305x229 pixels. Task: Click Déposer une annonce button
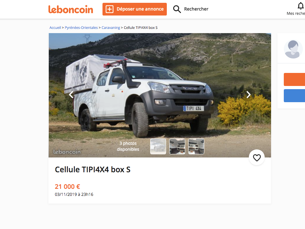pyautogui.click(x=135, y=9)
